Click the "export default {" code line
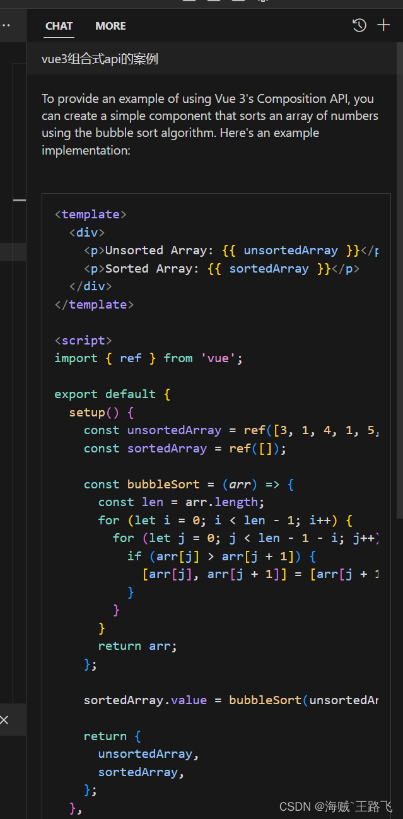Image resolution: width=403 pixels, height=819 pixels. [x=113, y=394]
